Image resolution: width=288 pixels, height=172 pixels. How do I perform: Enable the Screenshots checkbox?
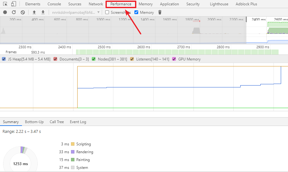coord(107,12)
